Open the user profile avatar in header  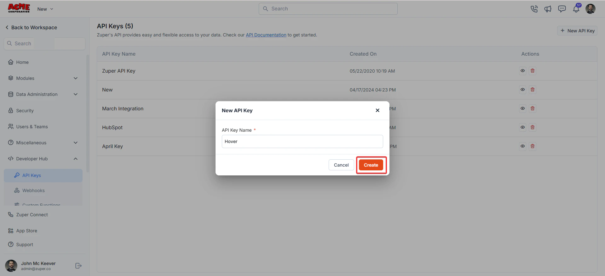coord(591,9)
